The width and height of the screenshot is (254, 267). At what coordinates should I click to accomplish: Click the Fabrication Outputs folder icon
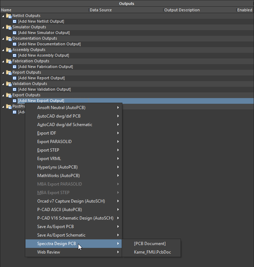pos(9,61)
